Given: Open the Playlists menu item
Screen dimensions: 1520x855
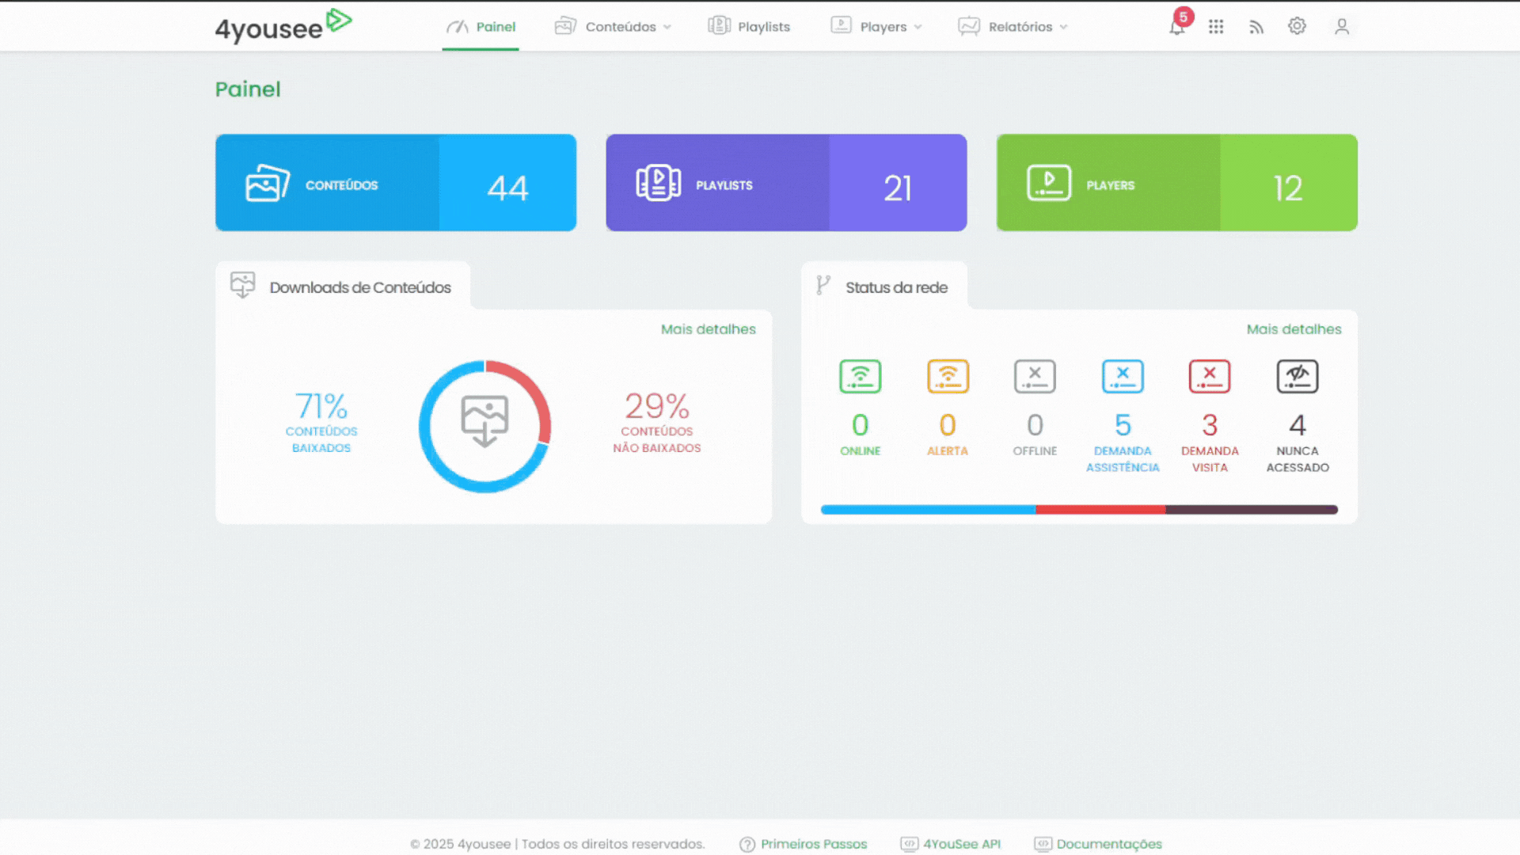Looking at the screenshot, I should tap(749, 27).
